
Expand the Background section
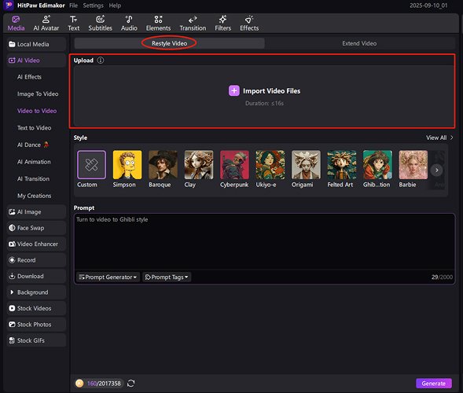pos(36,292)
